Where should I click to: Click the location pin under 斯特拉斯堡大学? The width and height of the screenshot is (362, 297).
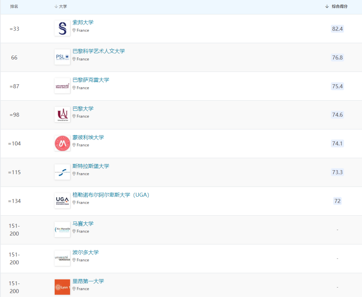point(74,174)
